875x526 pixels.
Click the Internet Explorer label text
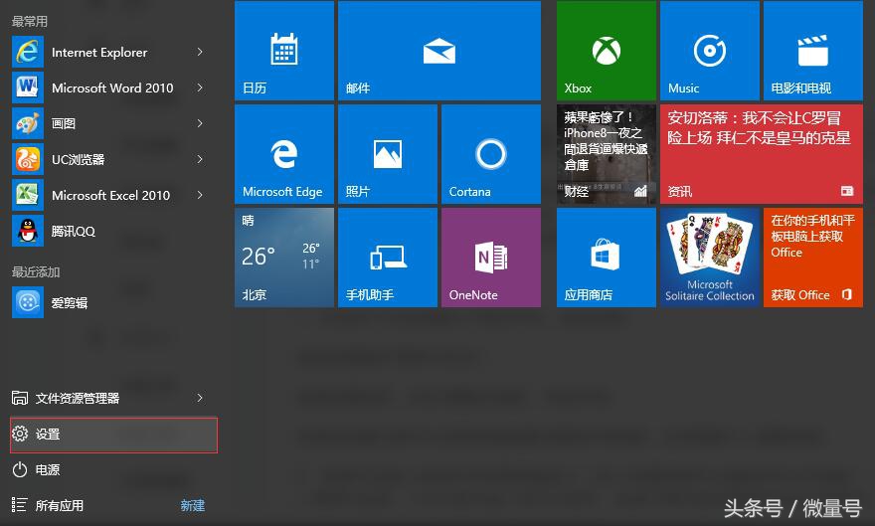coord(99,53)
